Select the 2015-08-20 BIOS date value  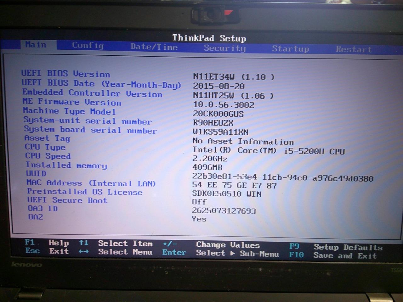219,86
